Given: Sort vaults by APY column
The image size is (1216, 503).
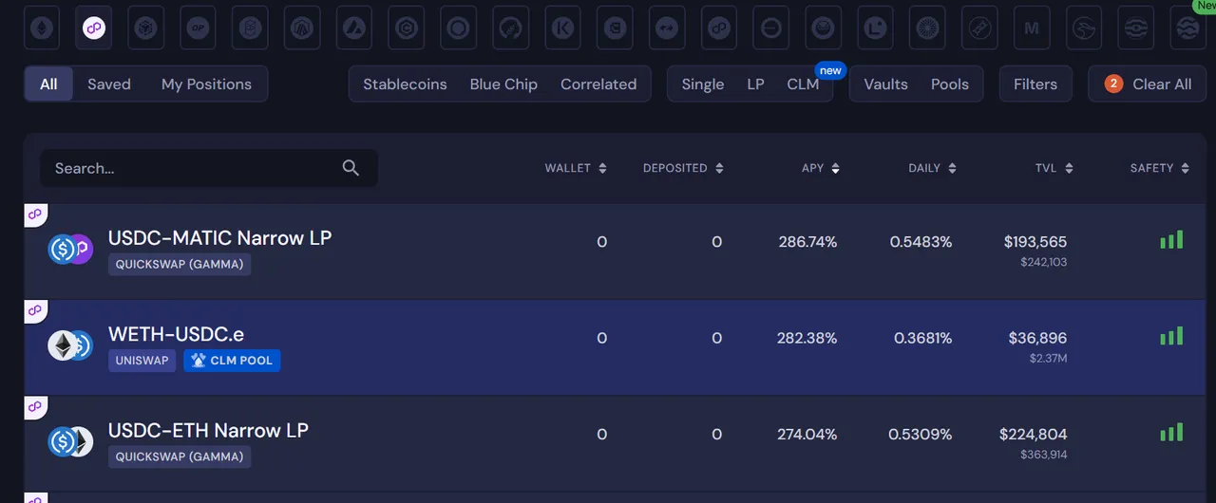Looking at the screenshot, I should pos(820,168).
